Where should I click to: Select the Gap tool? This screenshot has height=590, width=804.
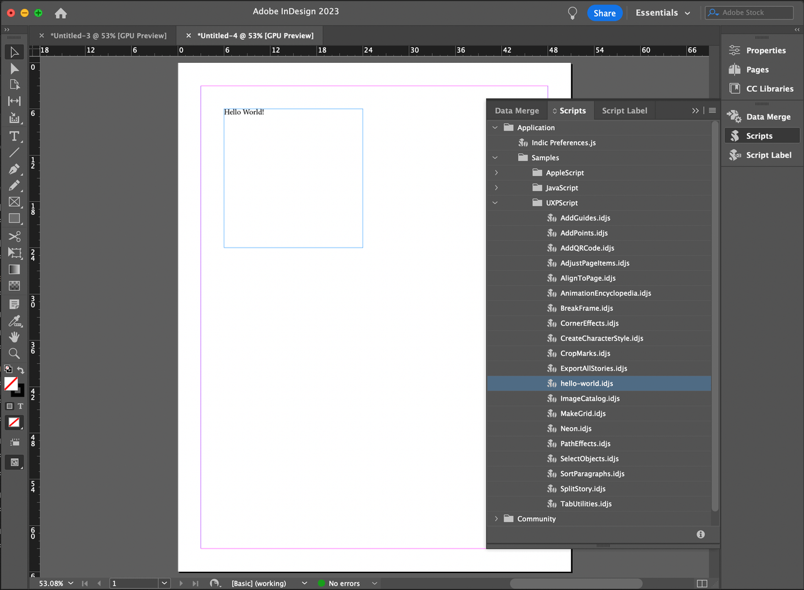click(14, 101)
